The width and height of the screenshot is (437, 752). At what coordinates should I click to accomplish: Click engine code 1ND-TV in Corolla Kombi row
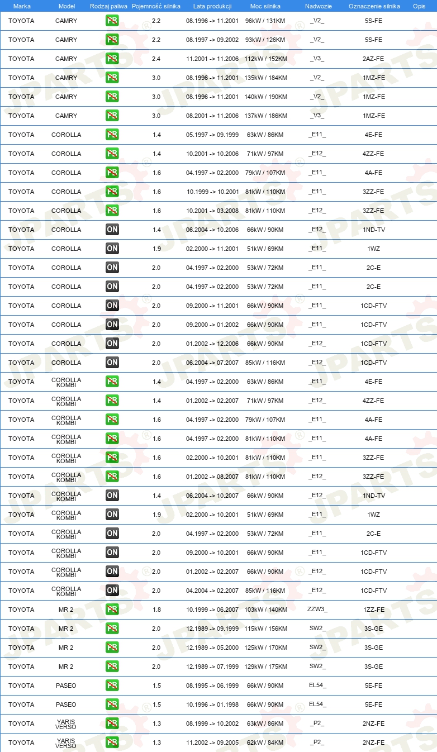(x=373, y=496)
